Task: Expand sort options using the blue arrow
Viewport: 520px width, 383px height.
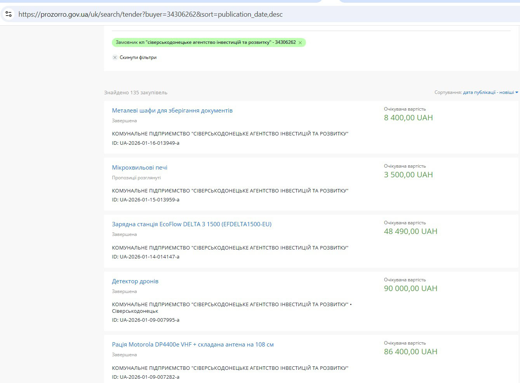Action: (517, 92)
